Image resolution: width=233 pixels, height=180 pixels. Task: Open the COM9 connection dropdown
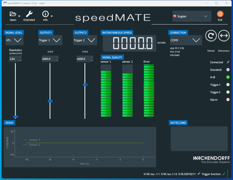point(186,40)
